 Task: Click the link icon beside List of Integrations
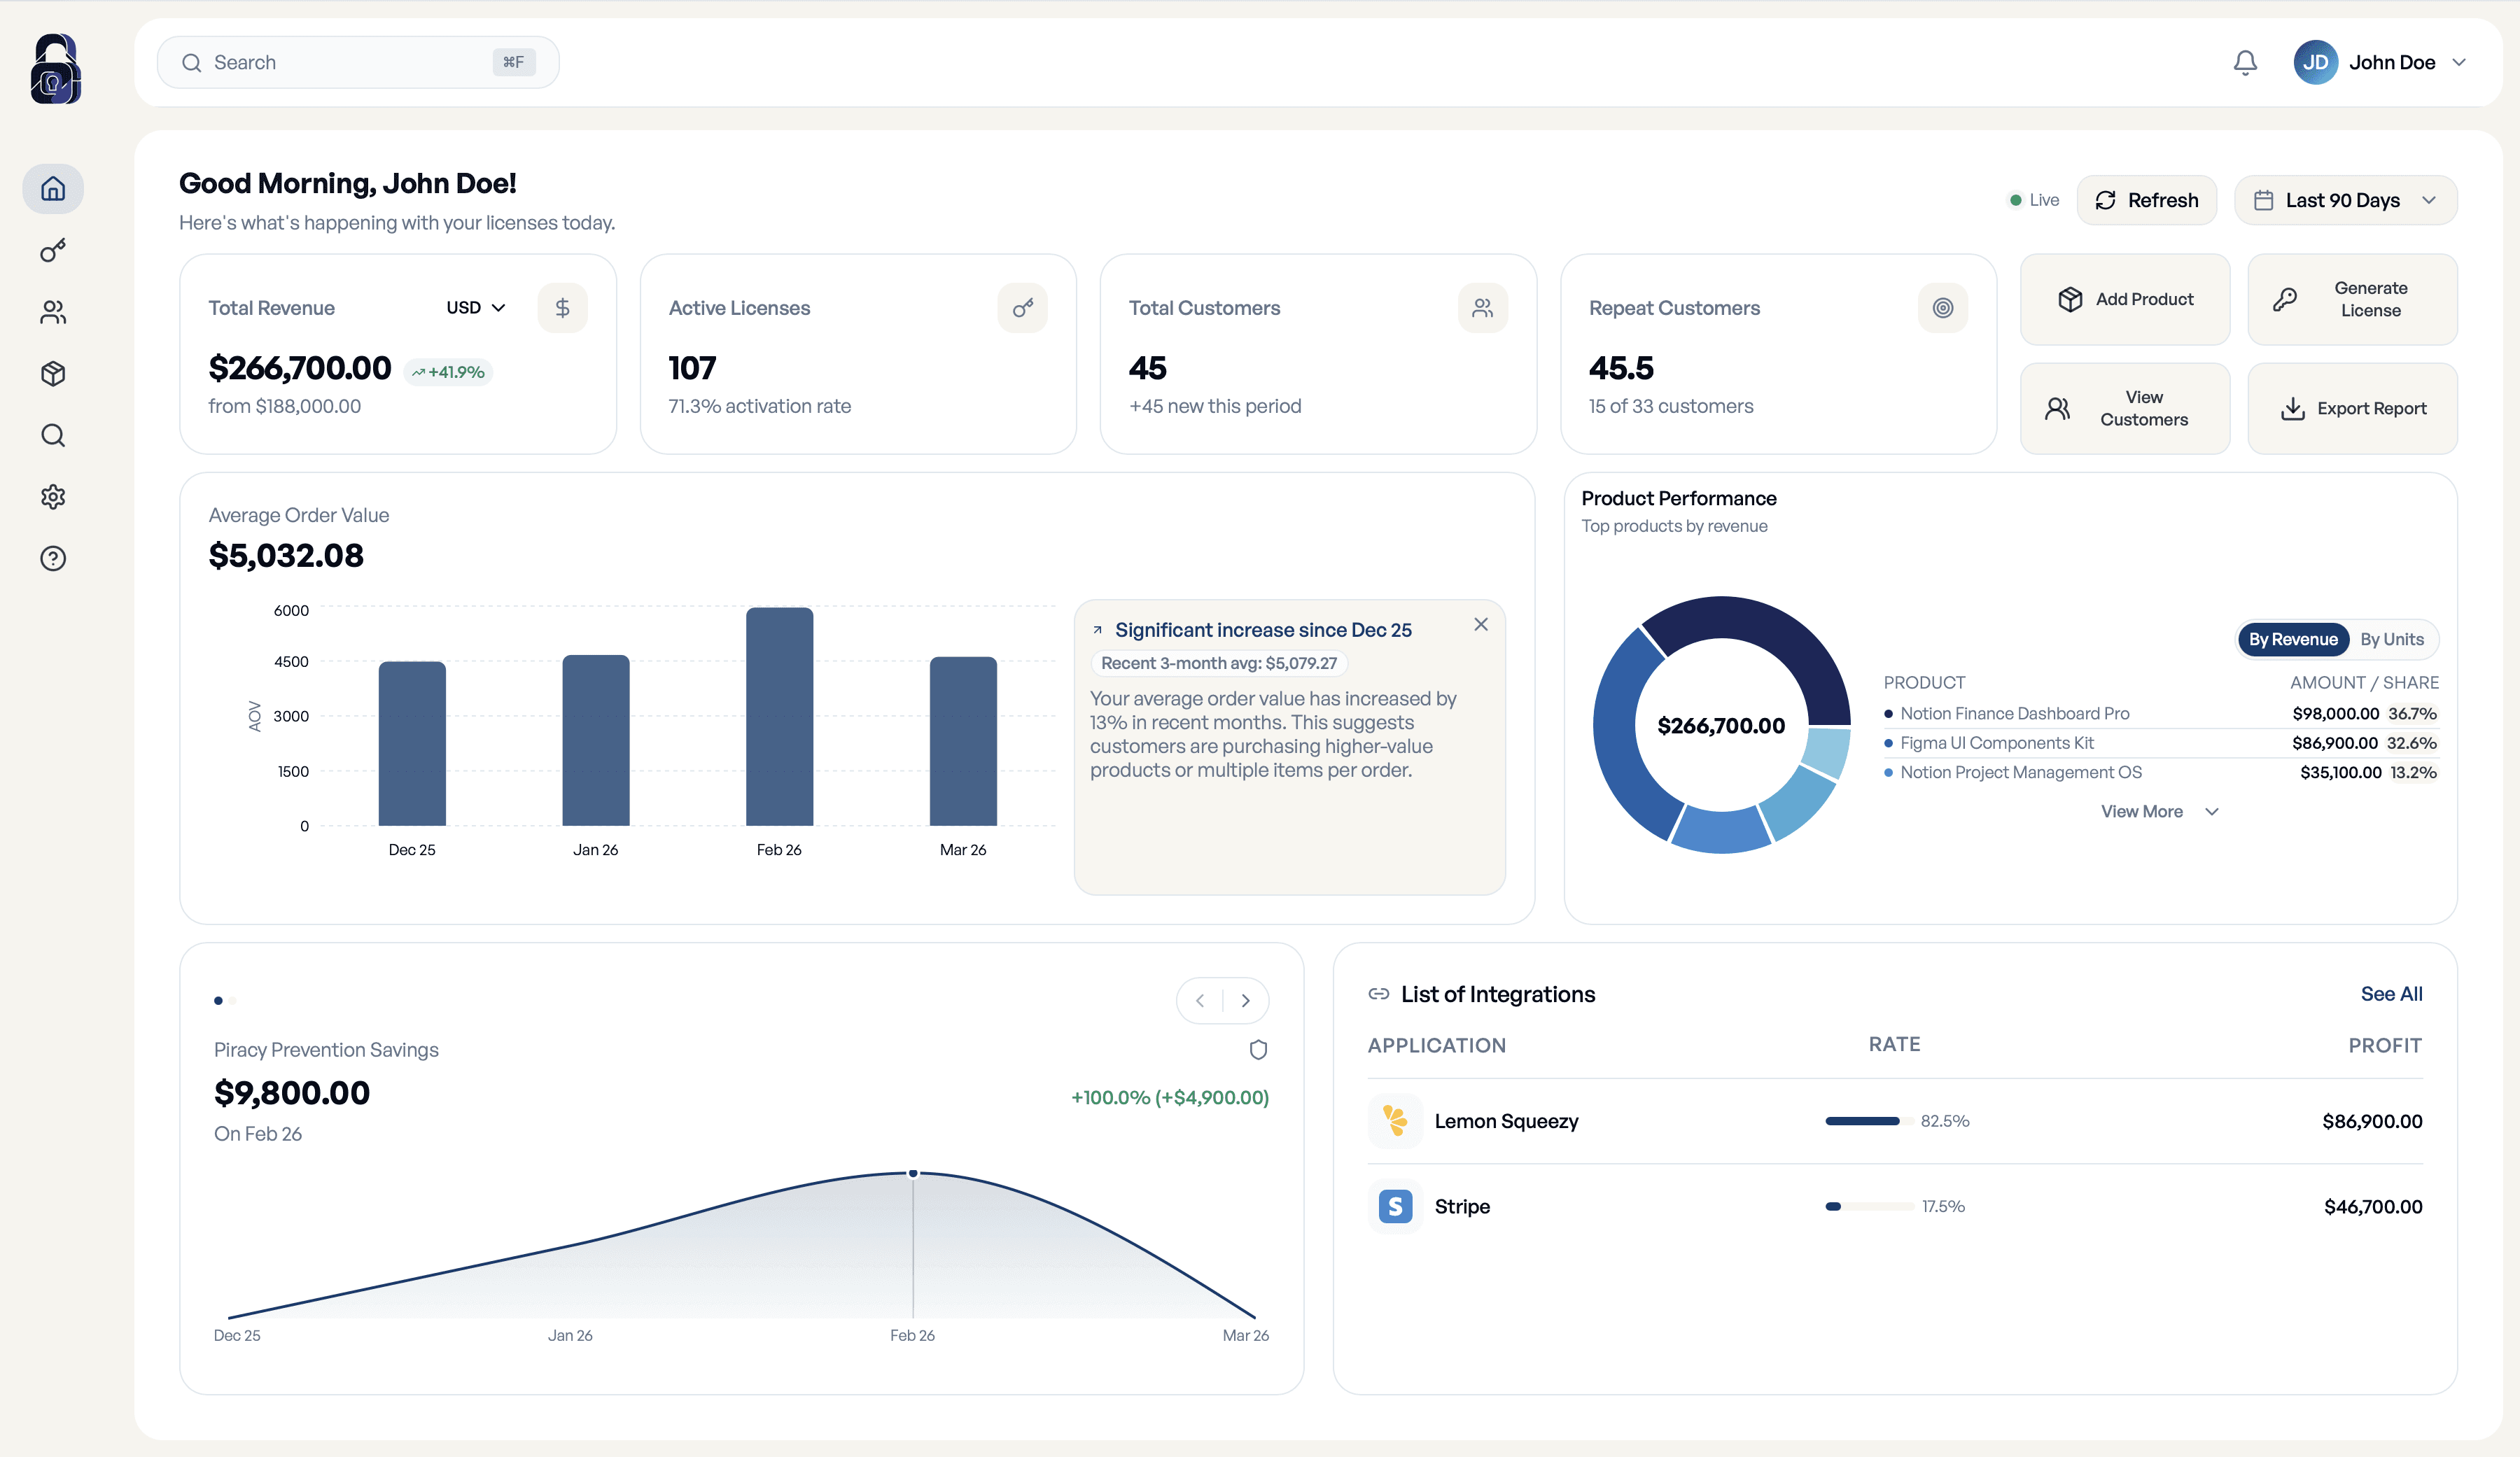[1379, 994]
